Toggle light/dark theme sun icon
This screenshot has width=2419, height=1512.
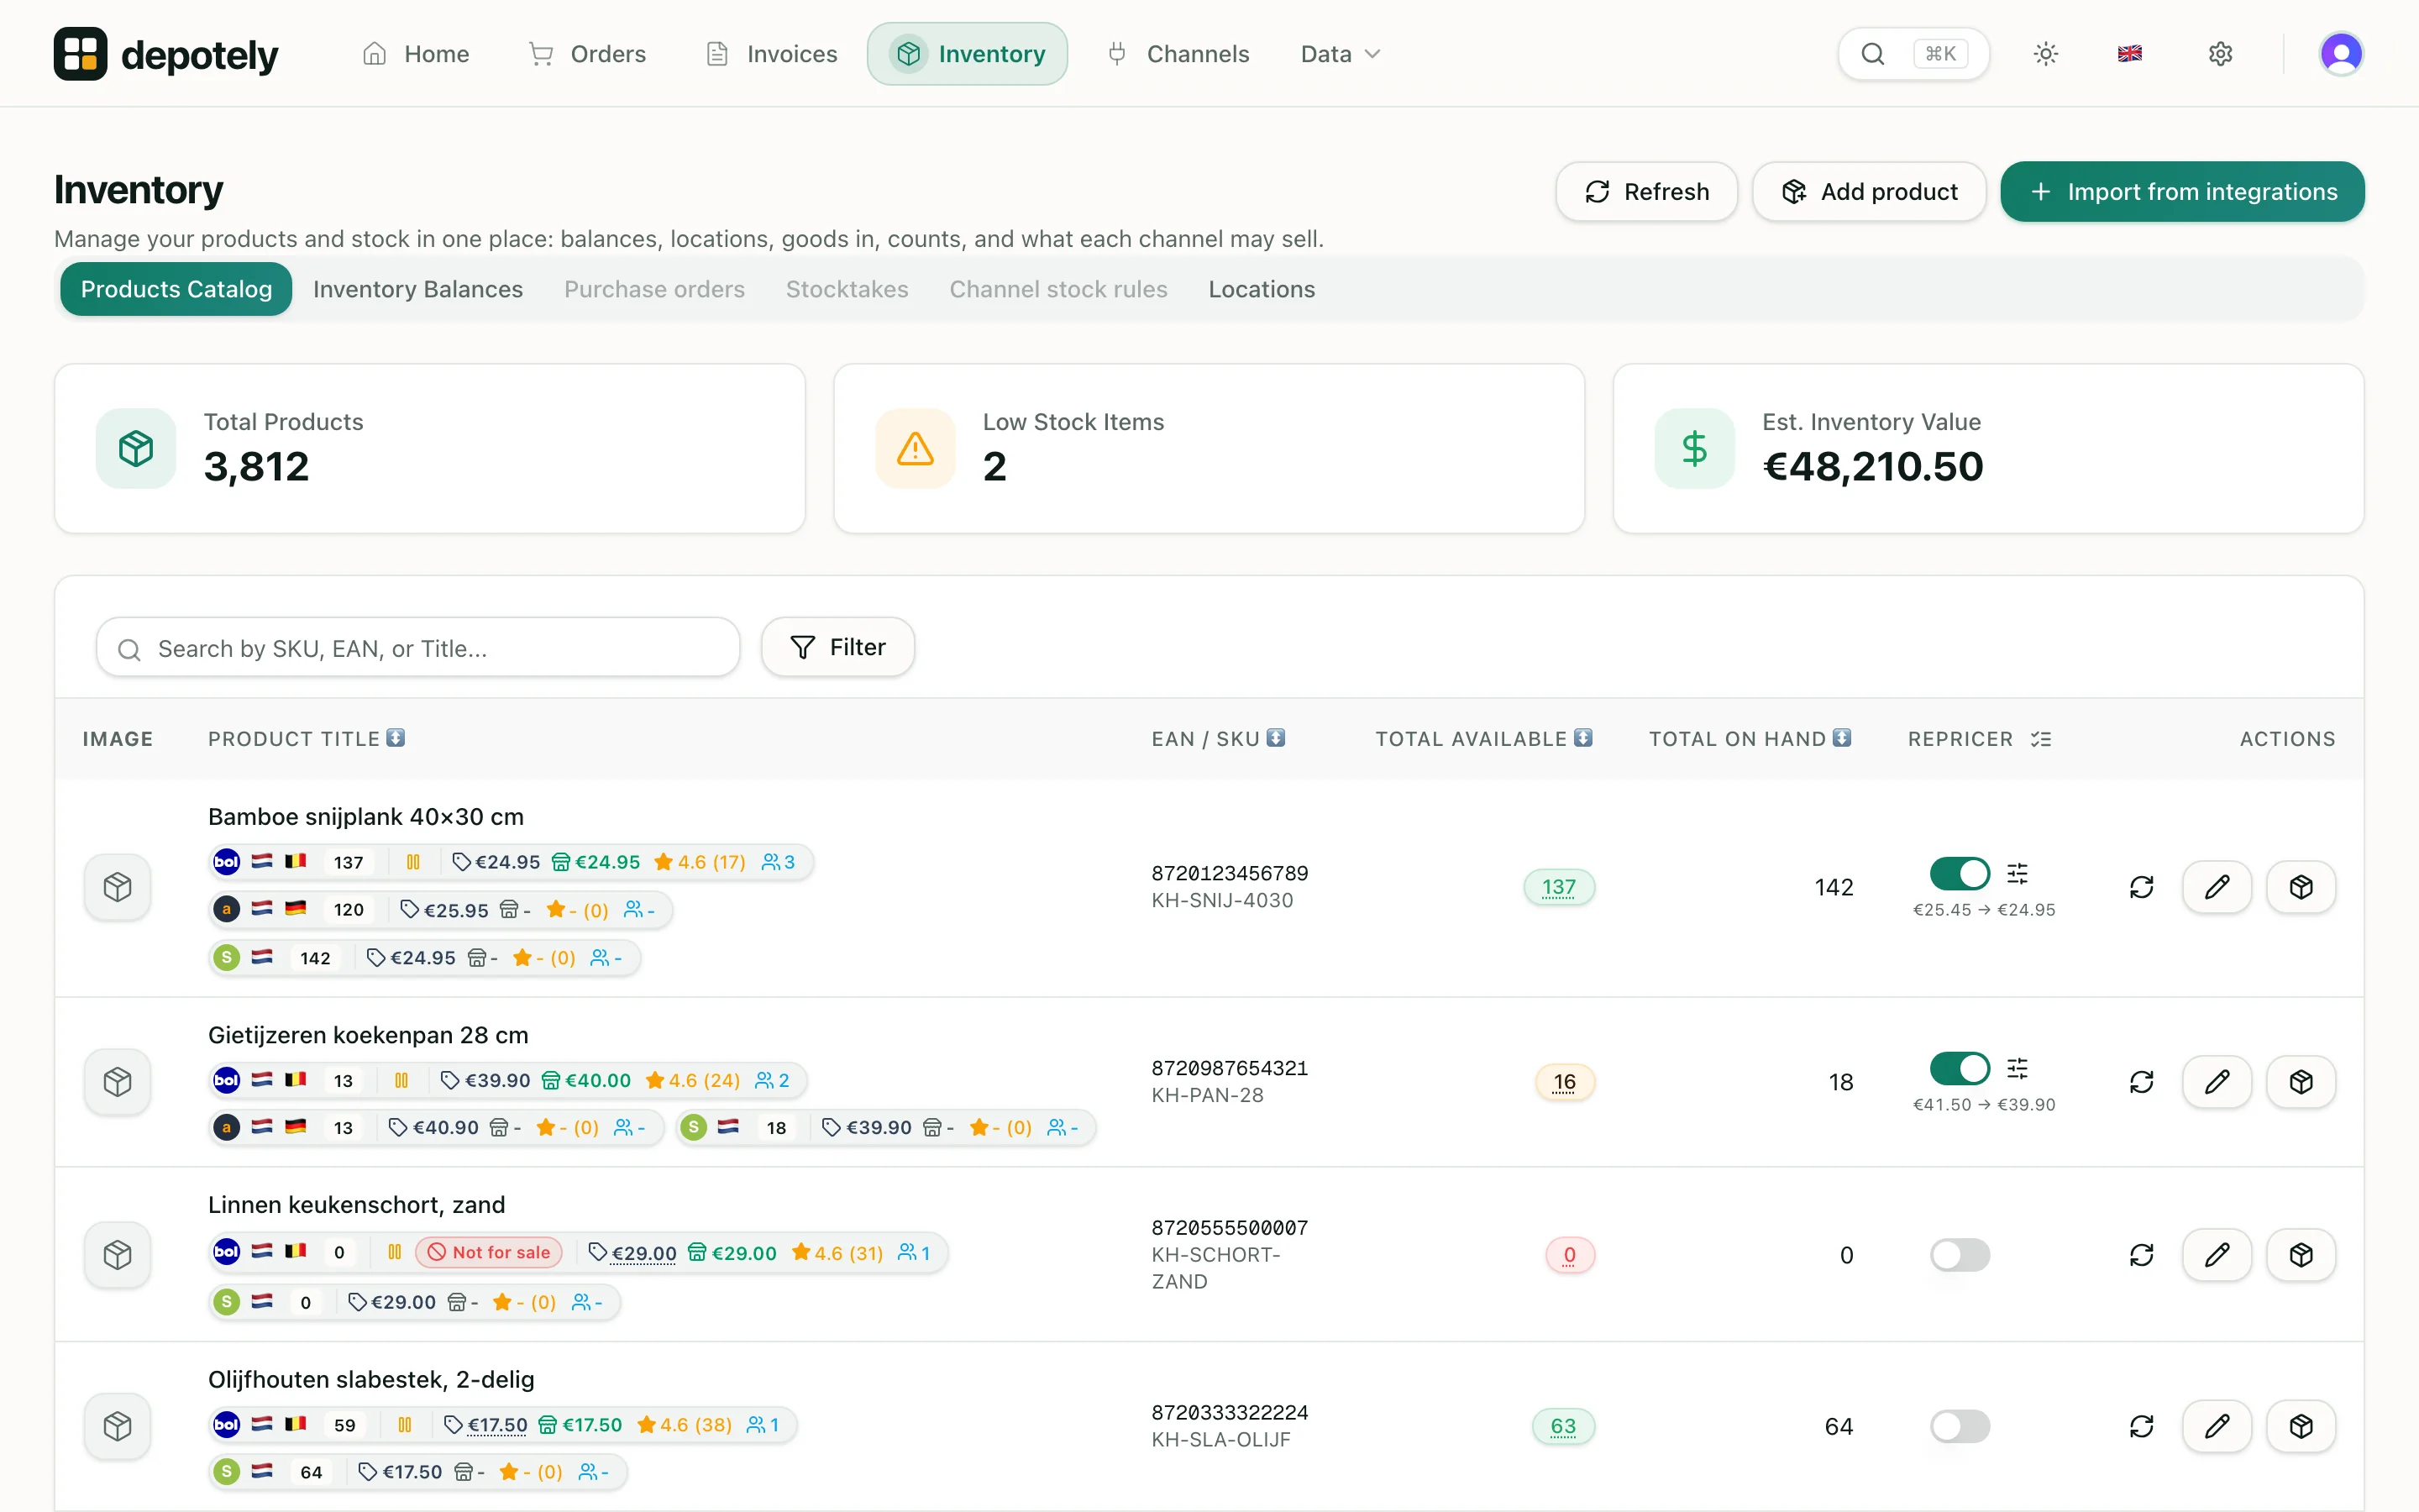click(x=2045, y=54)
